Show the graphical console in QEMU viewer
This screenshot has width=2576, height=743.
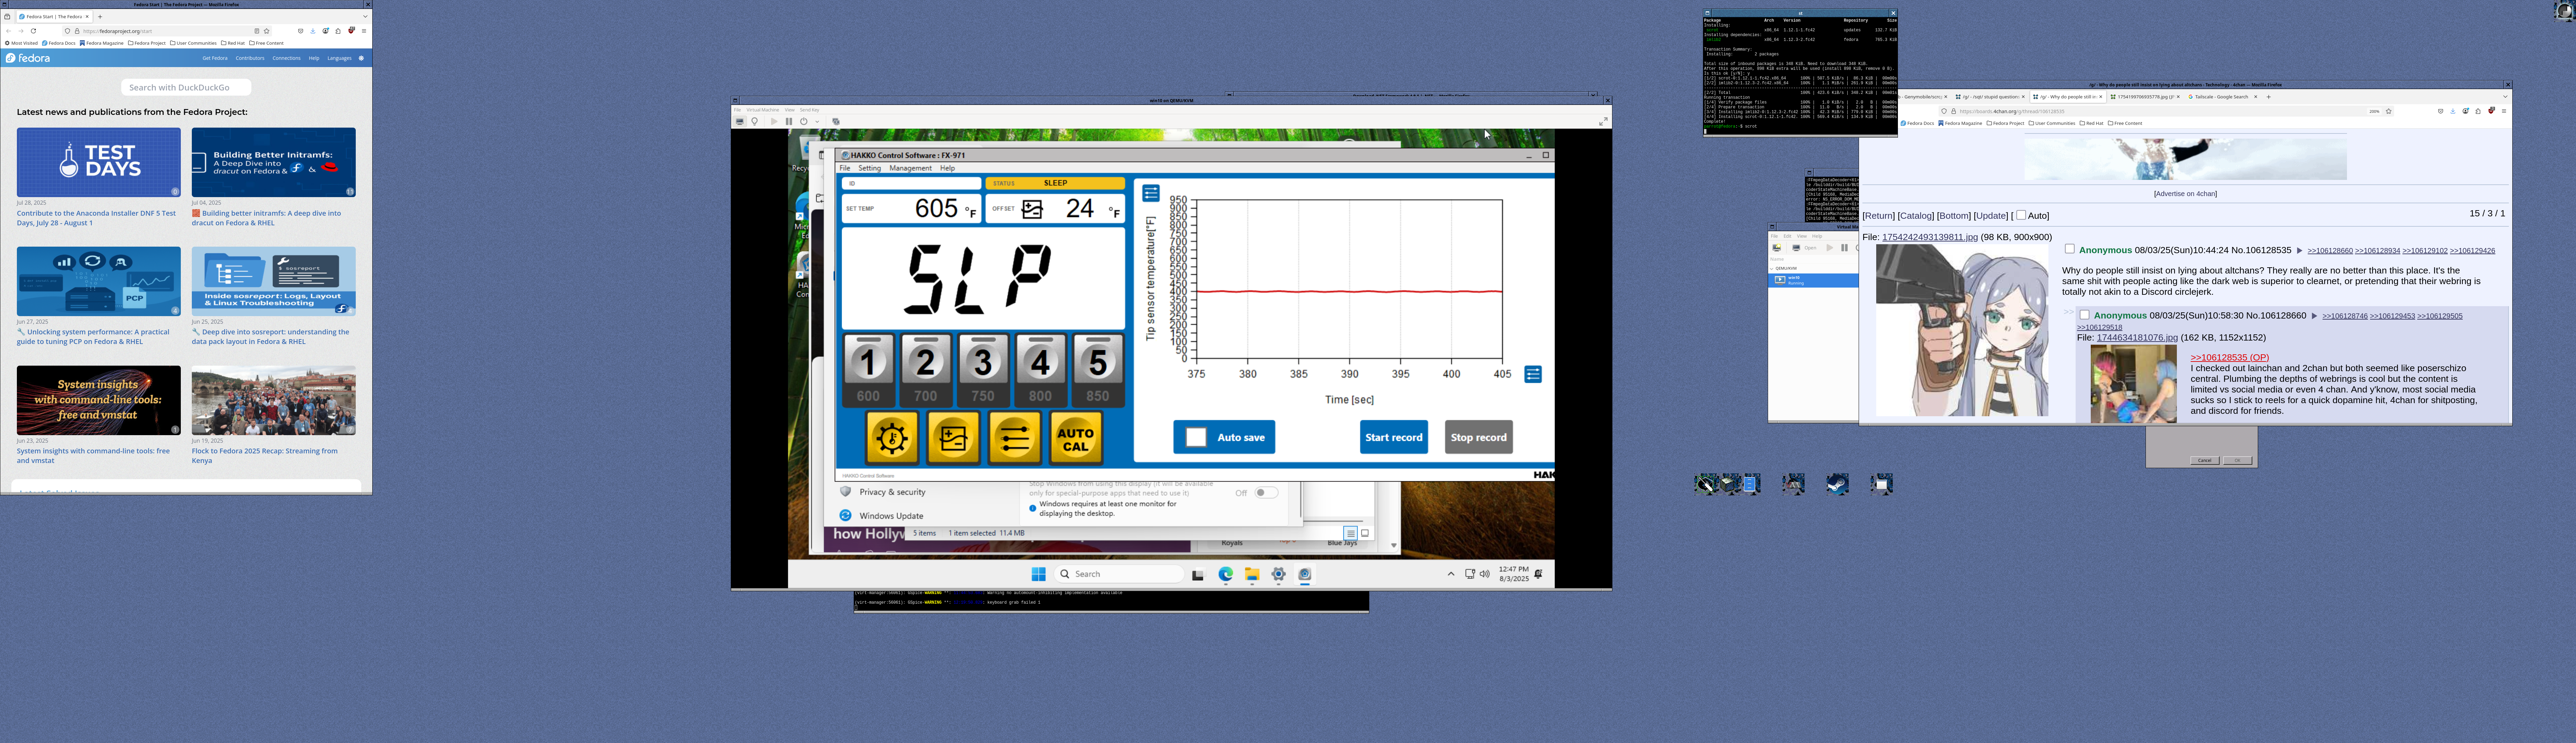[x=740, y=122]
